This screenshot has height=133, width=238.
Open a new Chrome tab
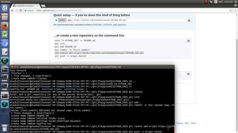pyautogui.click(x=43, y=6)
